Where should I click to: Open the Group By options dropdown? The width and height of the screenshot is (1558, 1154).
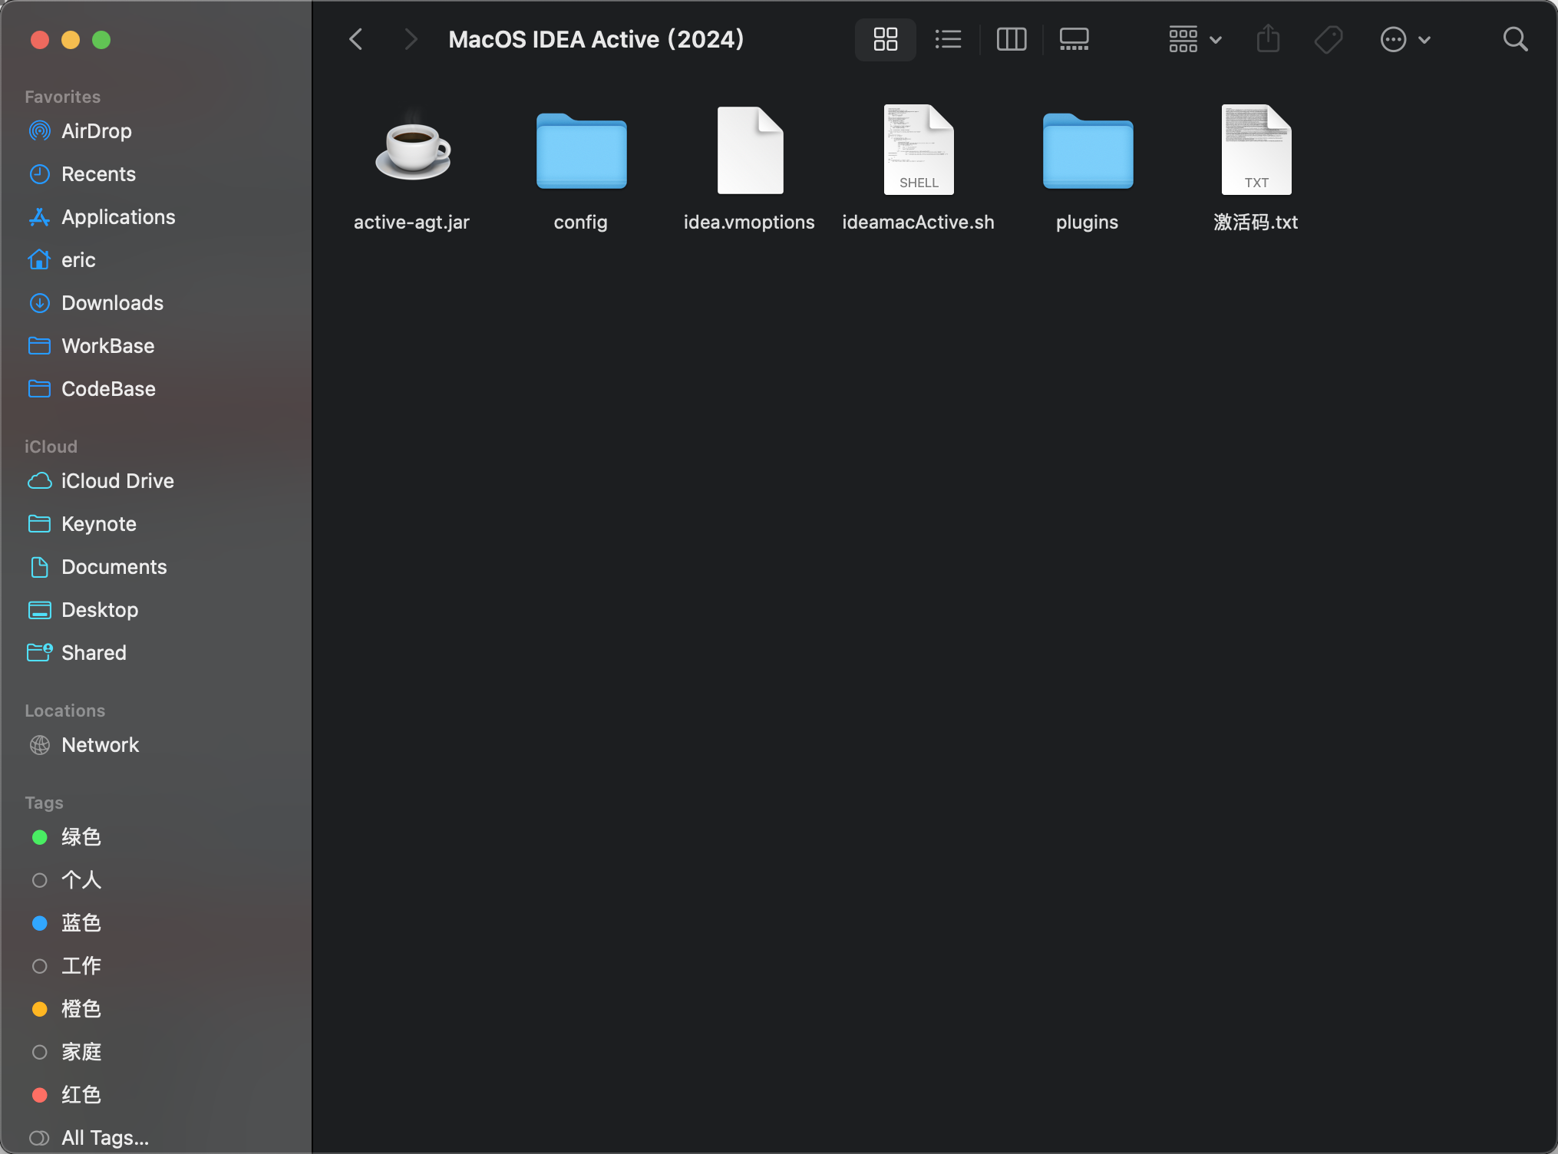pos(1194,39)
